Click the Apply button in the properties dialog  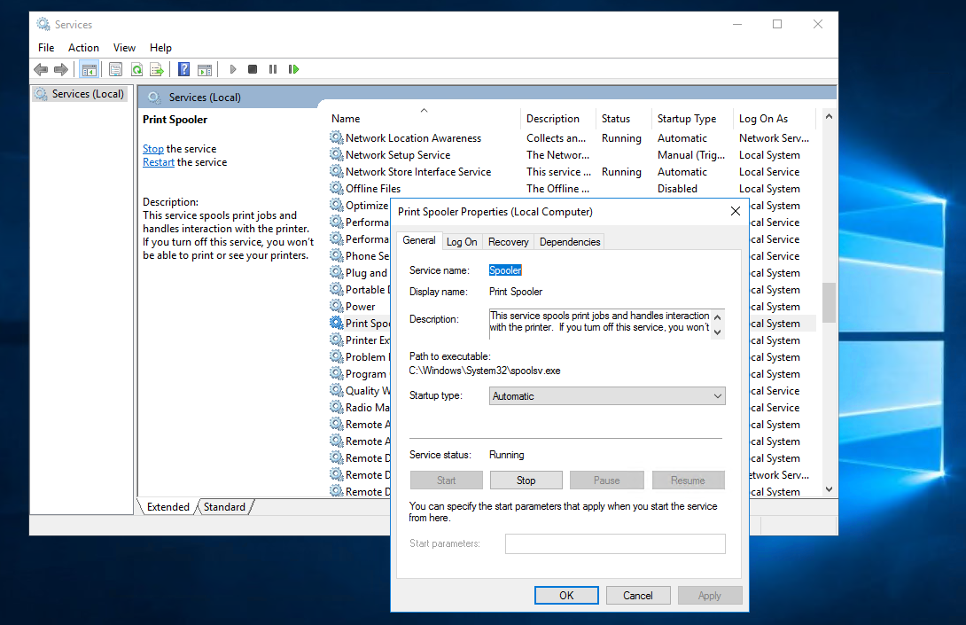[x=710, y=596]
